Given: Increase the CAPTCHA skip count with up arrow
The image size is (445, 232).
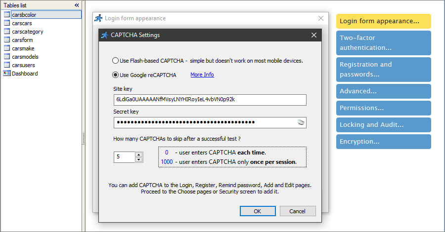Looking at the screenshot, I should pos(138,155).
